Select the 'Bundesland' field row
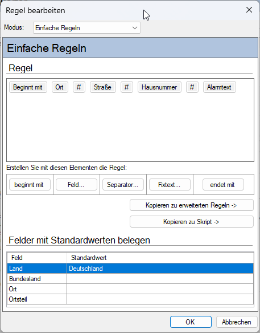260x333 pixels. coord(130,279)
